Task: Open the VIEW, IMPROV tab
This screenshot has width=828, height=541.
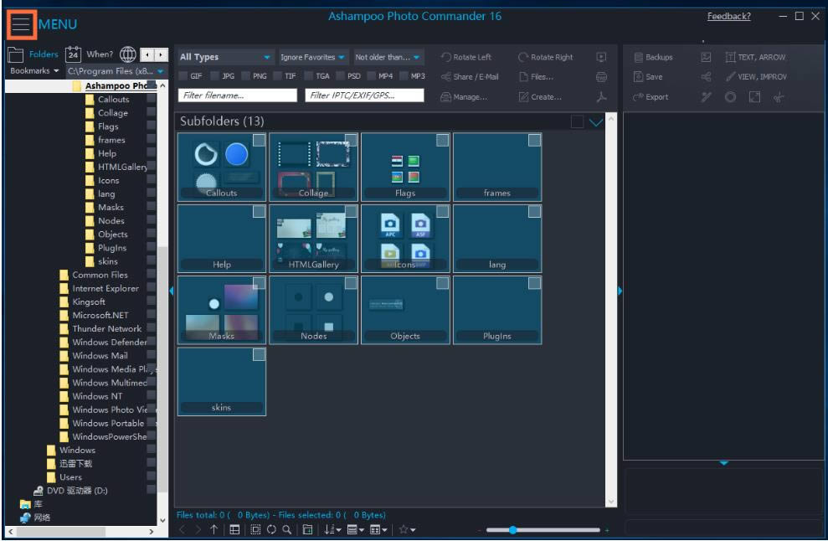Action: pos(756,77)
